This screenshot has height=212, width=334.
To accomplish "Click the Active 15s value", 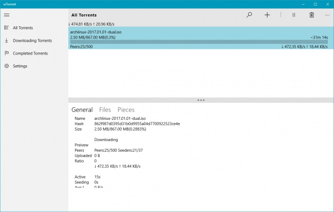I will [x=97, y=177].
